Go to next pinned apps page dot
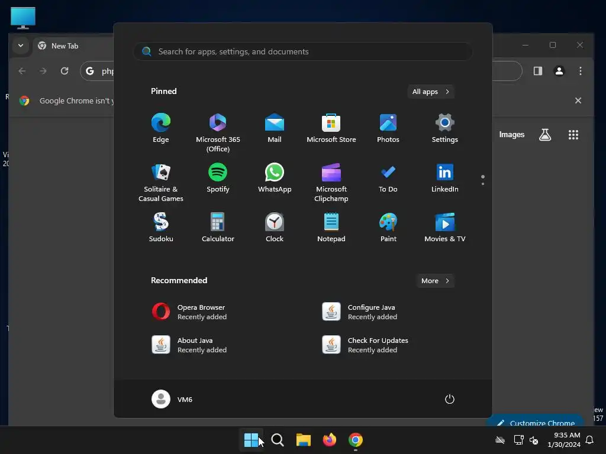Screen dimensions: 606x454 pos(483,184)
